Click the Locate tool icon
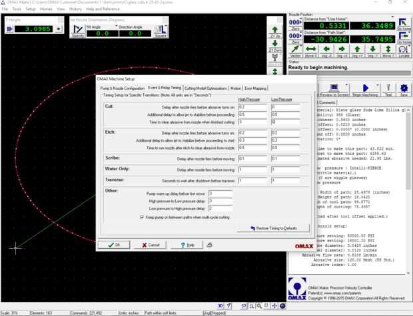This screenshot has height=316, width=413. pos(402,49)
